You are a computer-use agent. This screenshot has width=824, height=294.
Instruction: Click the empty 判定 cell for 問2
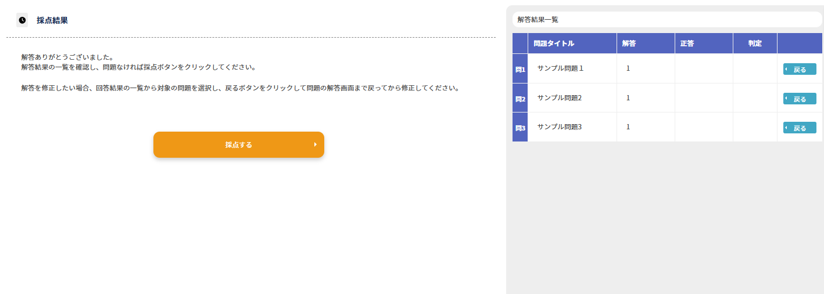click(x=755, y=98)
